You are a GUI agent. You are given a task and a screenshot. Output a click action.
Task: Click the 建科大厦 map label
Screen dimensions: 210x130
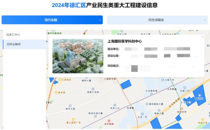point(87,81)
